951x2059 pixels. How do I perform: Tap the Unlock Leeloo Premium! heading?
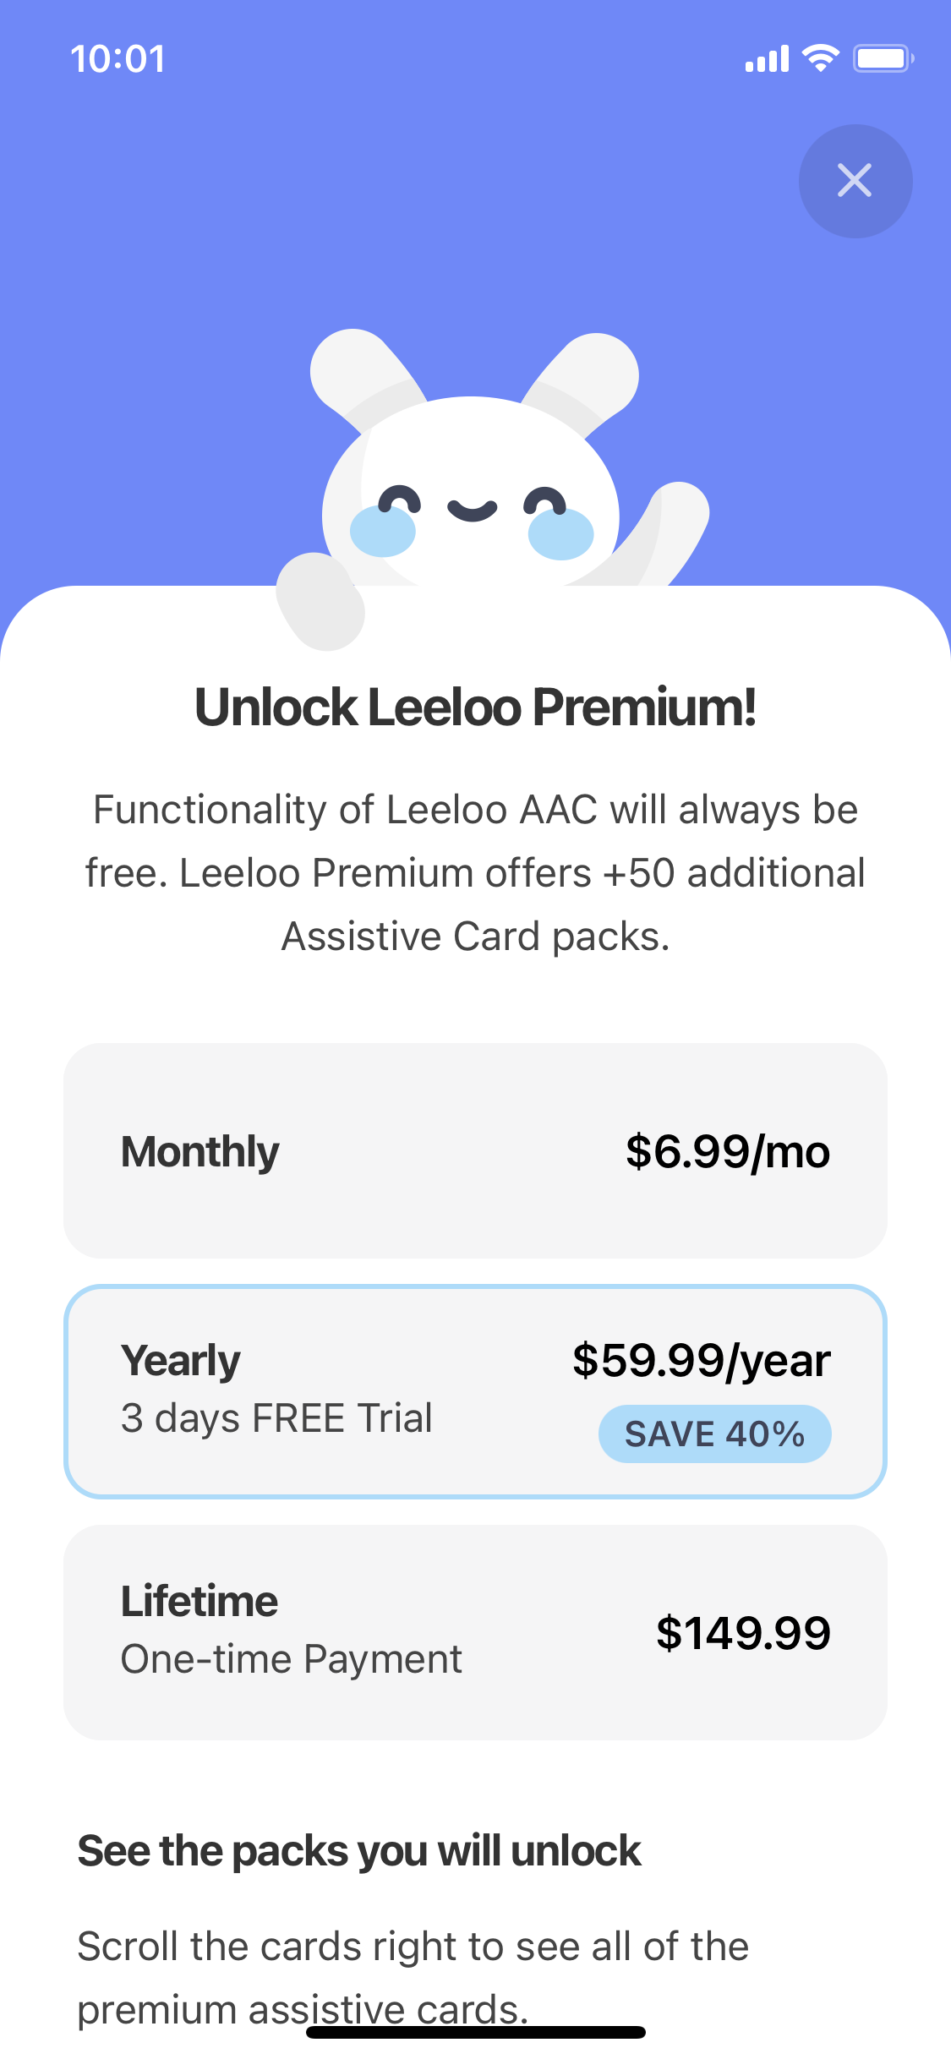pyautogui.click(x=475, y=707)
